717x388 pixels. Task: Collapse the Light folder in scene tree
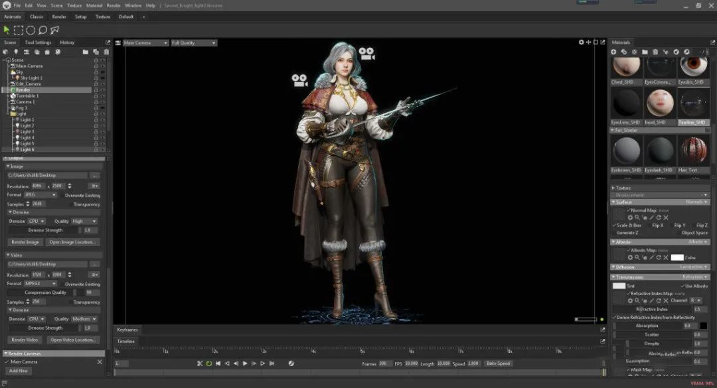pos(8,114)
